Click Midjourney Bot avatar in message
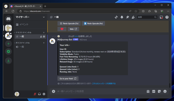 [x=52, y=41]
